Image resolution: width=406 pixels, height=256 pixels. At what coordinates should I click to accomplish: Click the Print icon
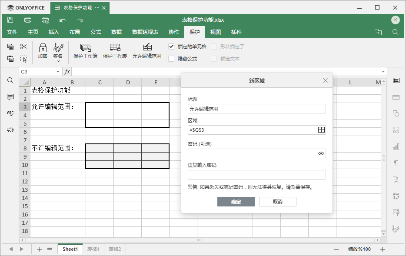(28, 20)
